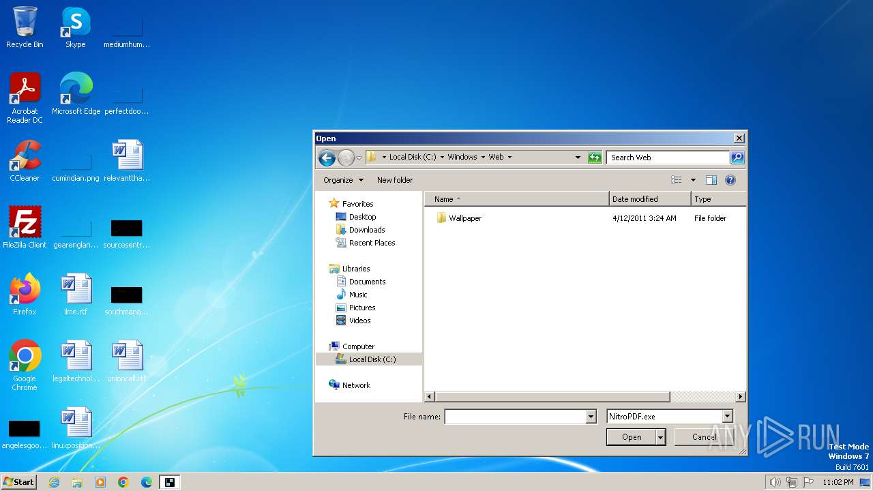Open recent pages dropdown beside Forward button
The height and width of the screenshot is (491, 873).
[x=359, y=158]
